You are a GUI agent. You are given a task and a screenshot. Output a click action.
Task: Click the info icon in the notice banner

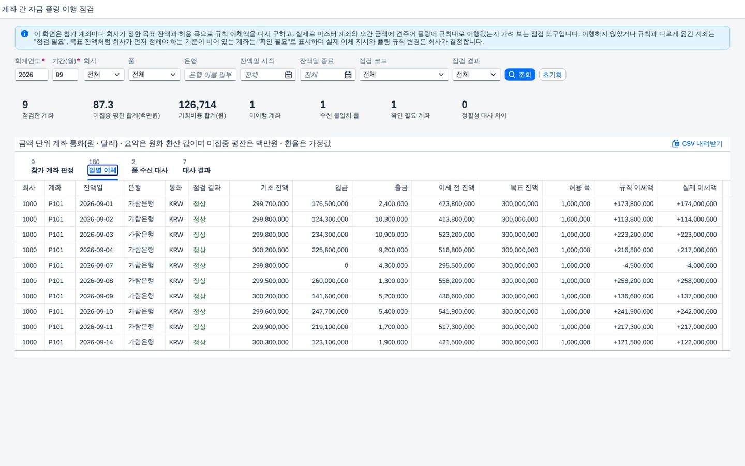[24, 34]
